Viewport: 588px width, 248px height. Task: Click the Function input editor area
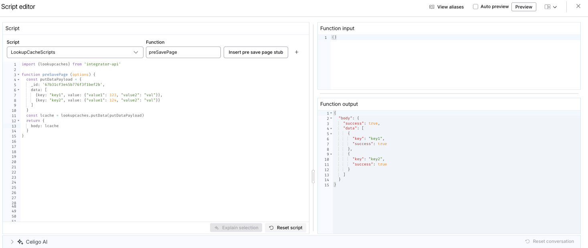click(441, 60)
